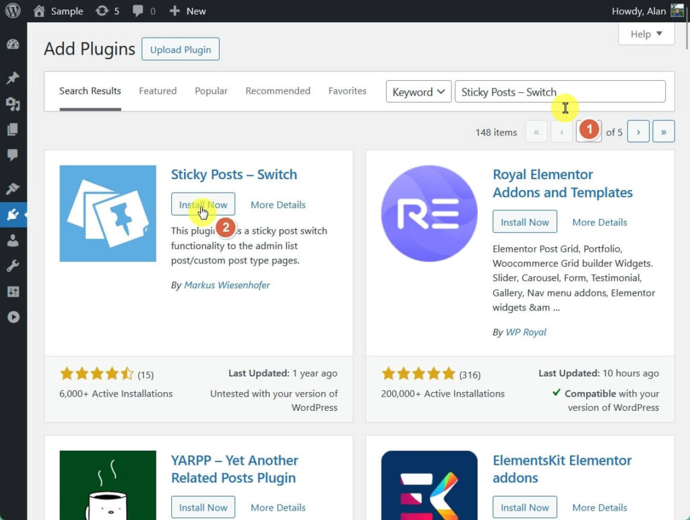Open the New content menu
The image size is (690, 520).
[187, 11]
